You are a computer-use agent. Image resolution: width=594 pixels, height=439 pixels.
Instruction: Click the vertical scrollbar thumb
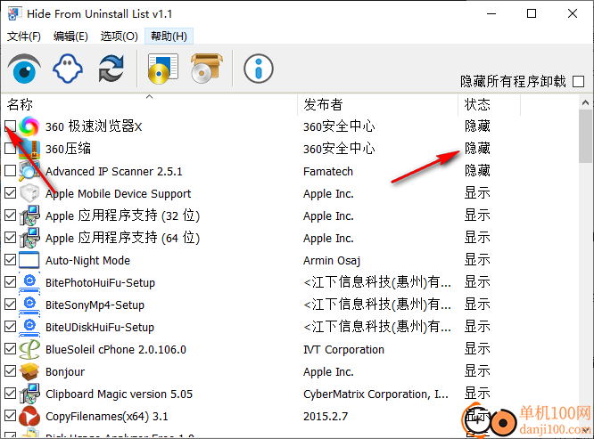click(x=585, y=136)
